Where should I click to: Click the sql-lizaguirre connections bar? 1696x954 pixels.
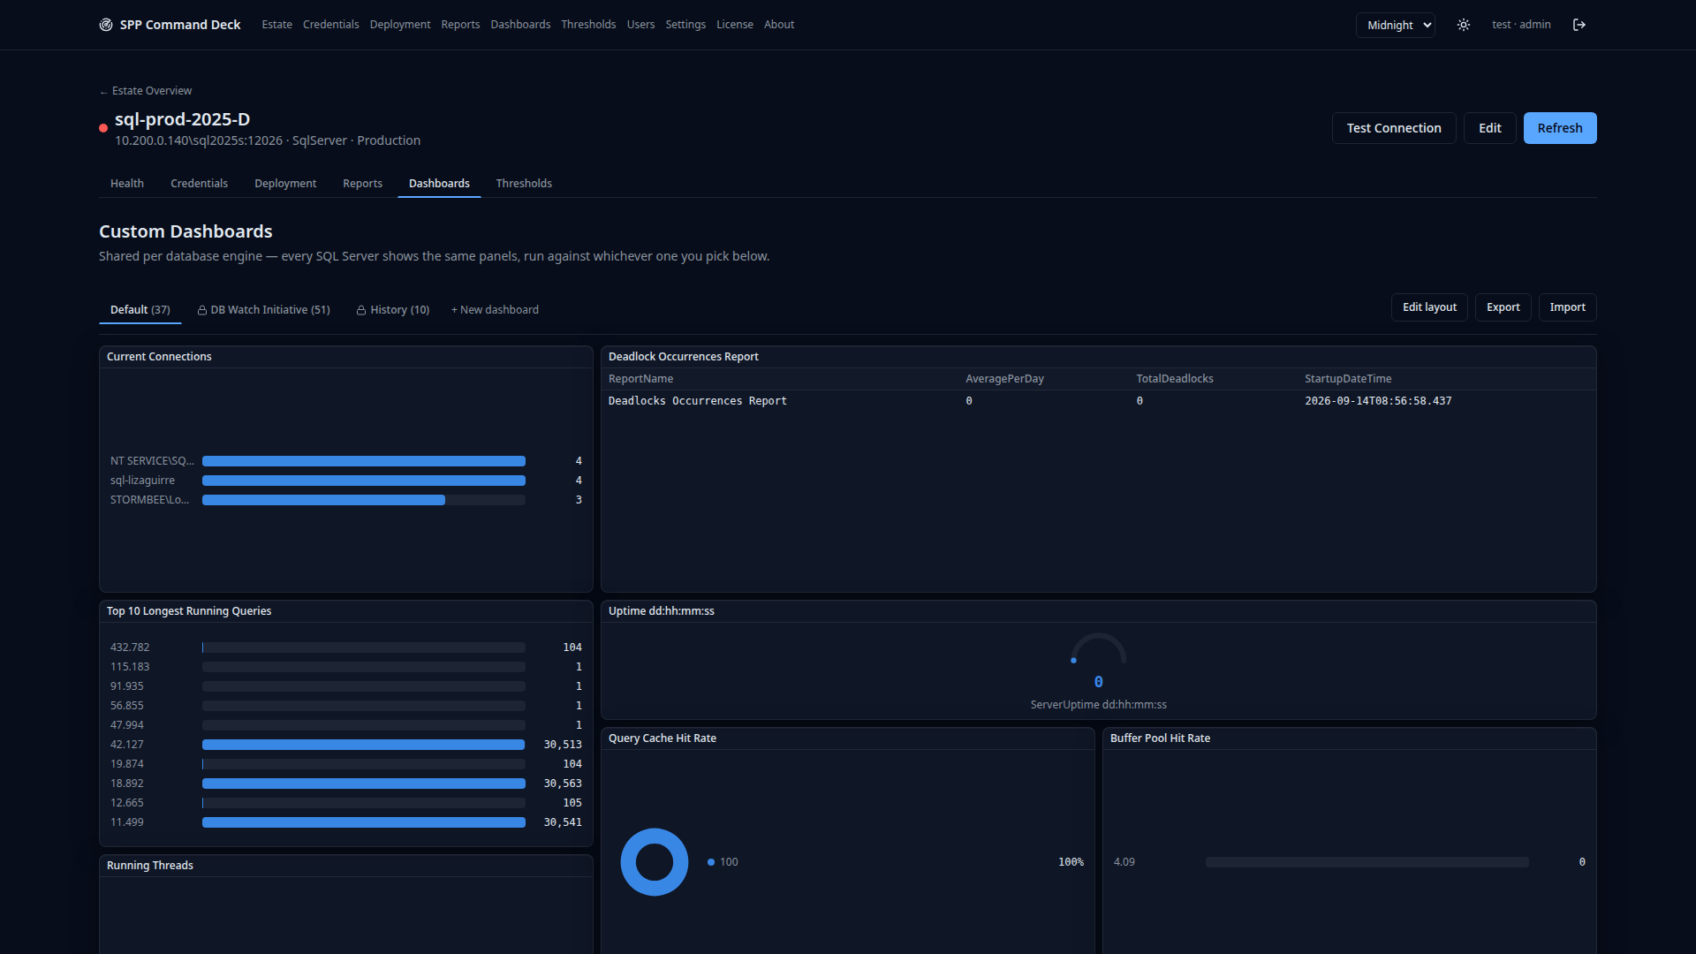tap(364, 481)
